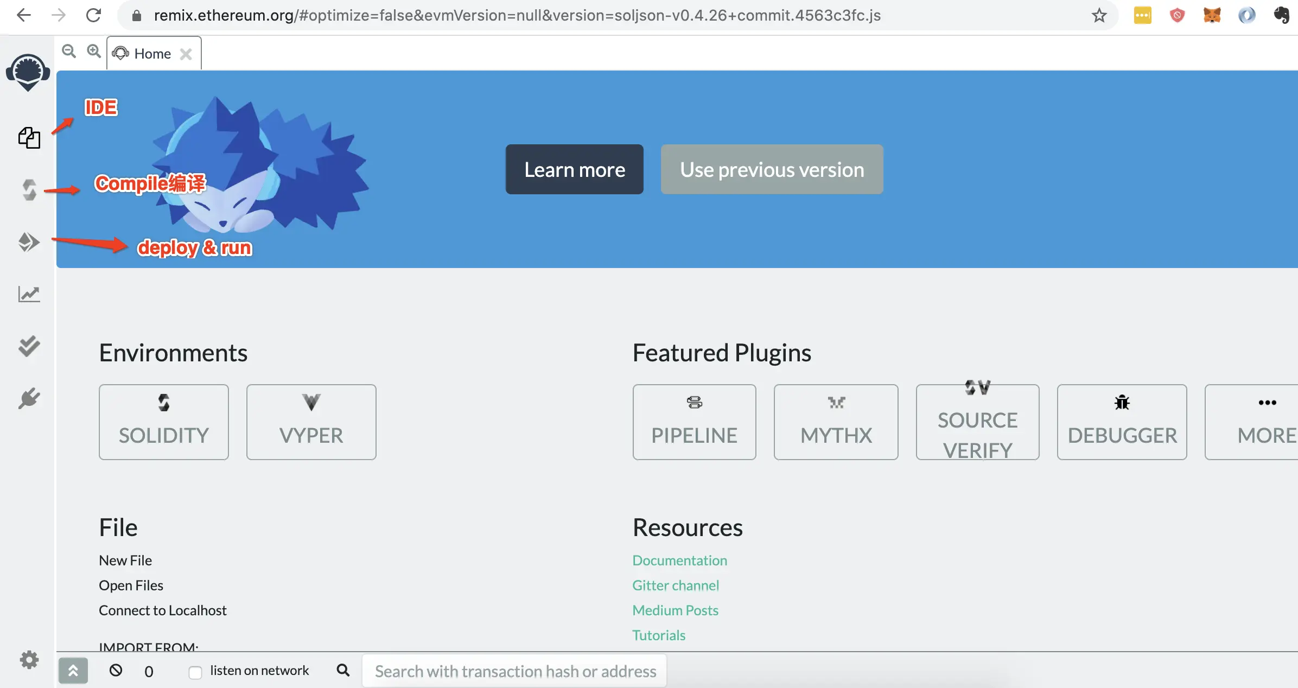Click the Learn more button
Viewport: 1298px width, 688px height.
pos(574,169)
